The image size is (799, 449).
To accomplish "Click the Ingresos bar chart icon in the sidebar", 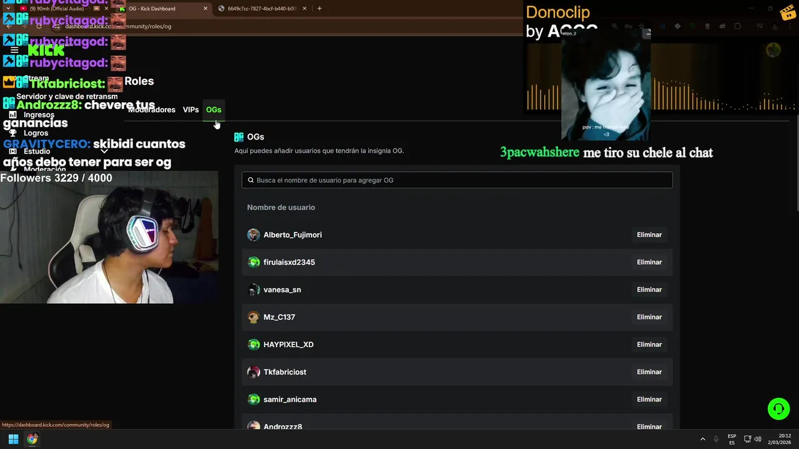I will pos(12,115).
